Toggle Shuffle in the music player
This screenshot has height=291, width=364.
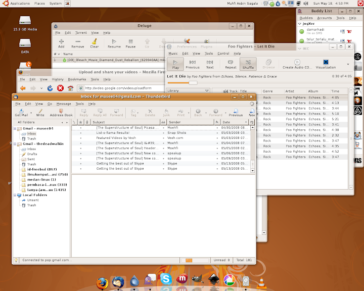tap(248, 64)
